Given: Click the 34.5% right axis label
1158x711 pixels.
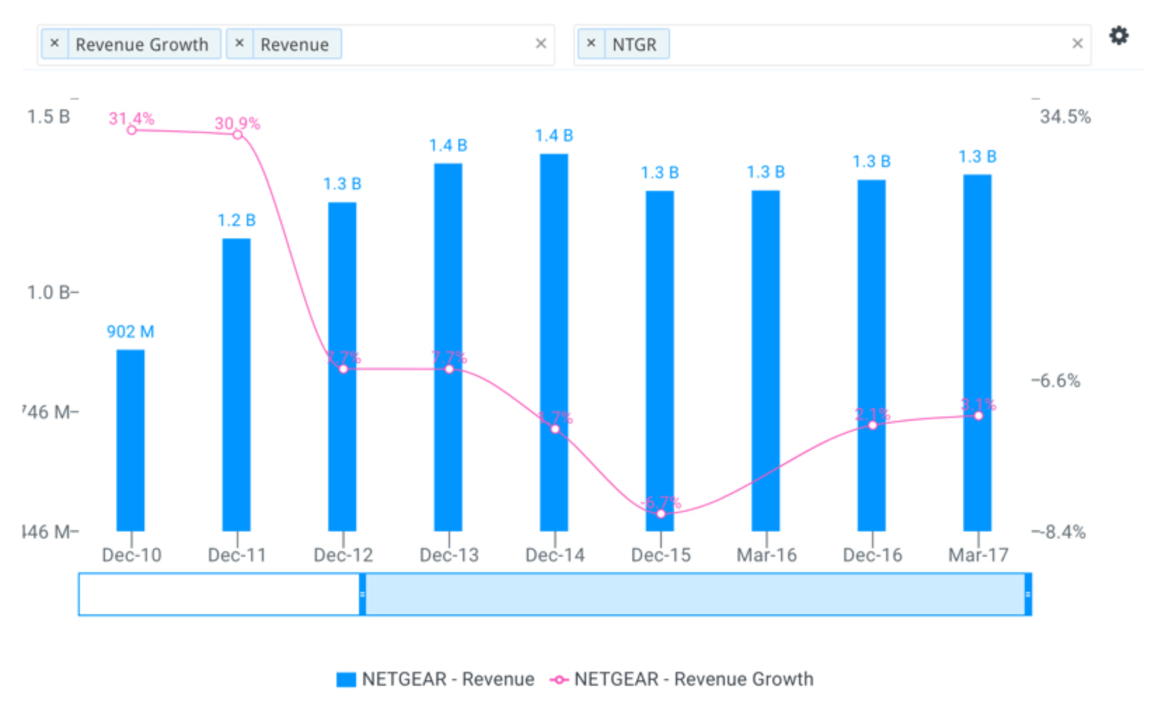Looking at the screenshot, I should (1065, 116).
